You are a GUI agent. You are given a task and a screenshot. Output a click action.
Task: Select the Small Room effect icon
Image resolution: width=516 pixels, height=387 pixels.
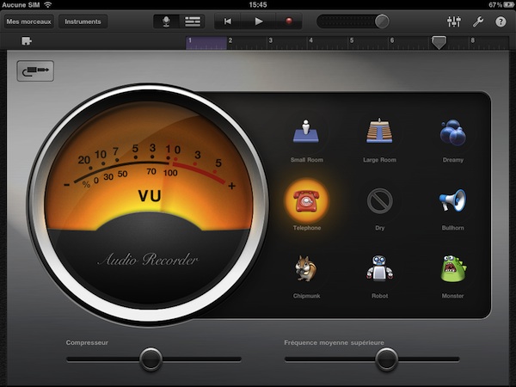tap(306, 132)
